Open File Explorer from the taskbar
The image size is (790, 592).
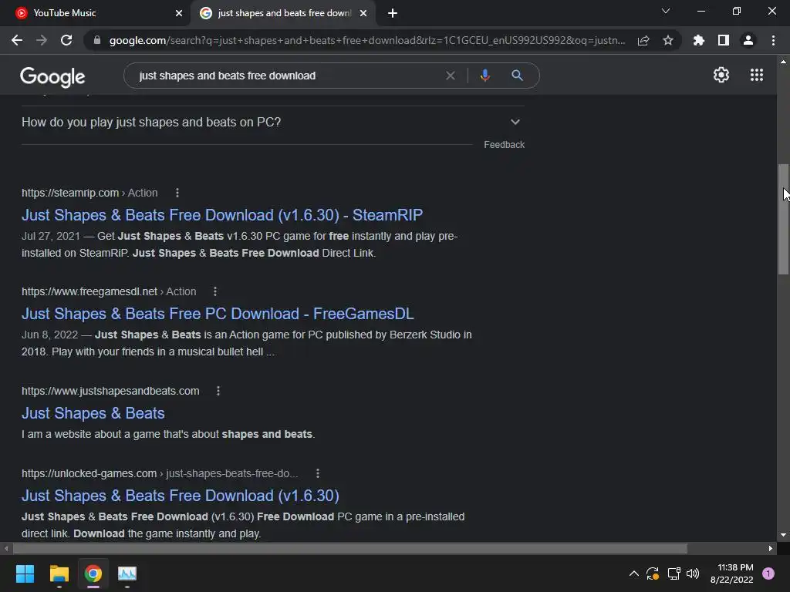click(59, 573)
